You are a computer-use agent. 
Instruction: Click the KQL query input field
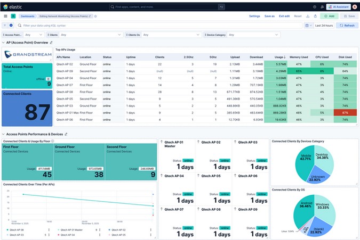tap(159, 26)
